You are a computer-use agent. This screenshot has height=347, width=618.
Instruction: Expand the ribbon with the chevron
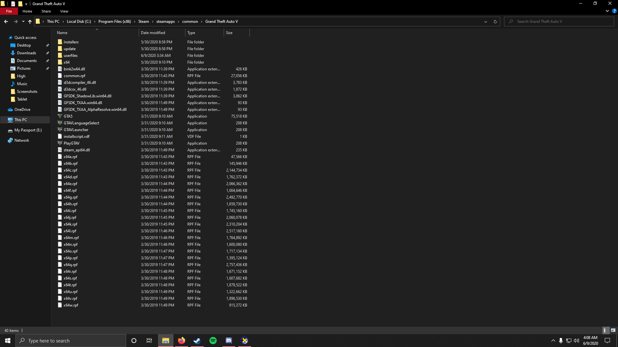607,11
